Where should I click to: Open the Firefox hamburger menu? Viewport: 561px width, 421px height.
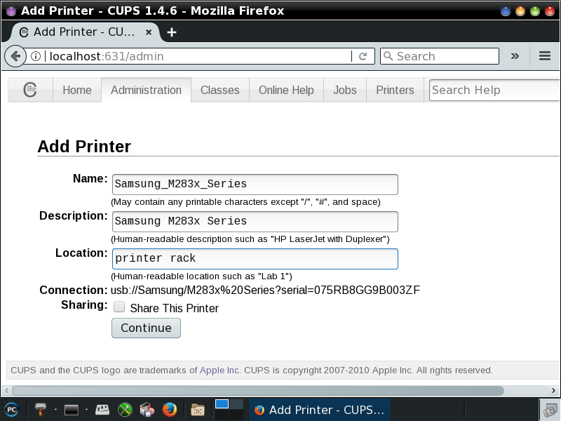(x=544, y=56)
